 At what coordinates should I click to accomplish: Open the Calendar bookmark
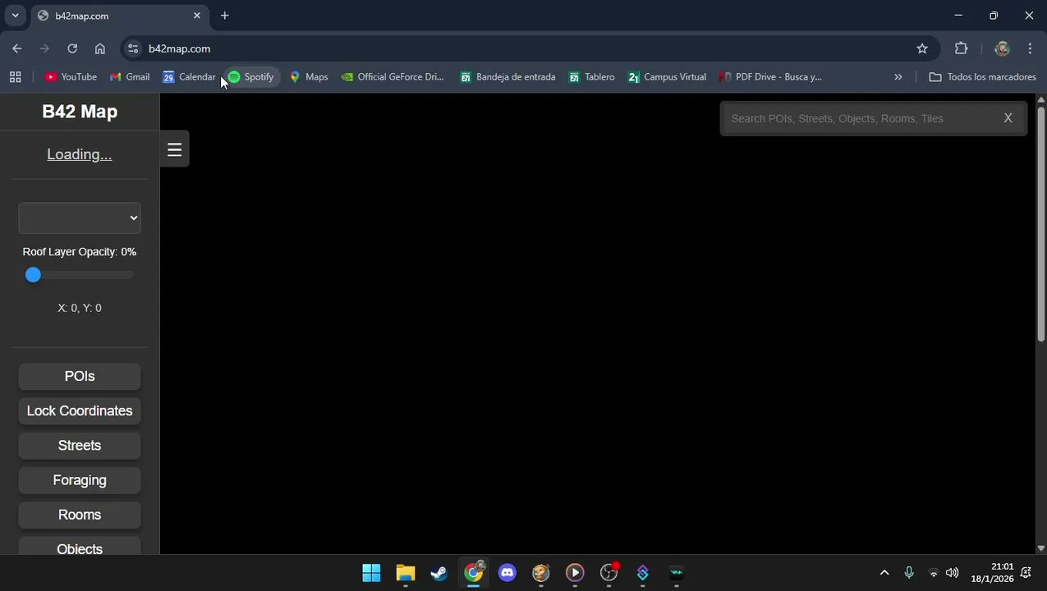189,76
